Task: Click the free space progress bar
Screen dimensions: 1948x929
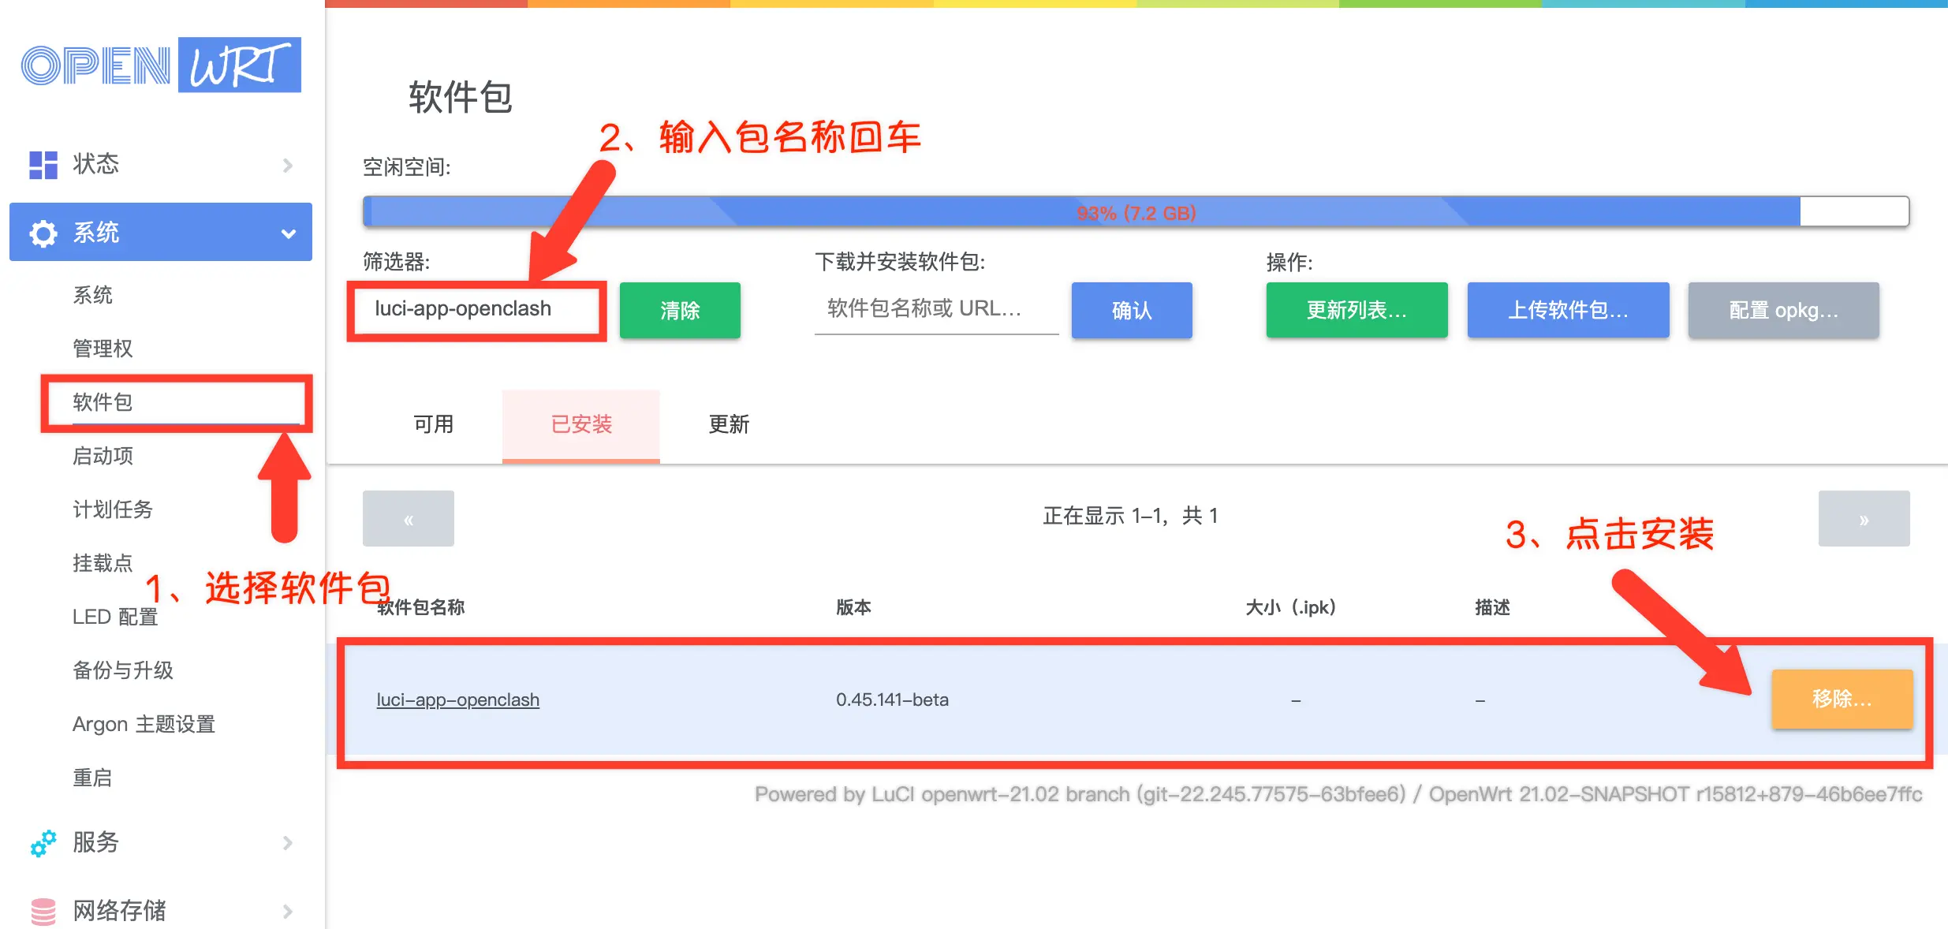Action: pos(1136,211)
